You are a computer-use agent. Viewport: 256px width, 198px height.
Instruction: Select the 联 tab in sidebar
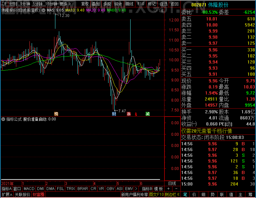click(x=222, y=194)
